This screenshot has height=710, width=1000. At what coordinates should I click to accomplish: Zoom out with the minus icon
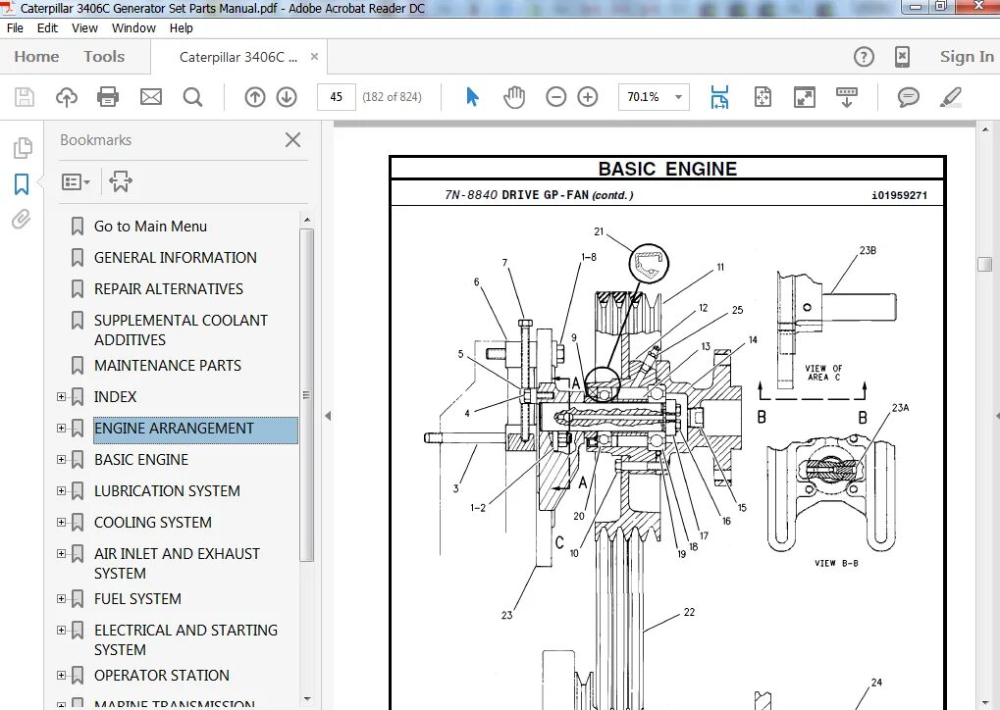556,97
